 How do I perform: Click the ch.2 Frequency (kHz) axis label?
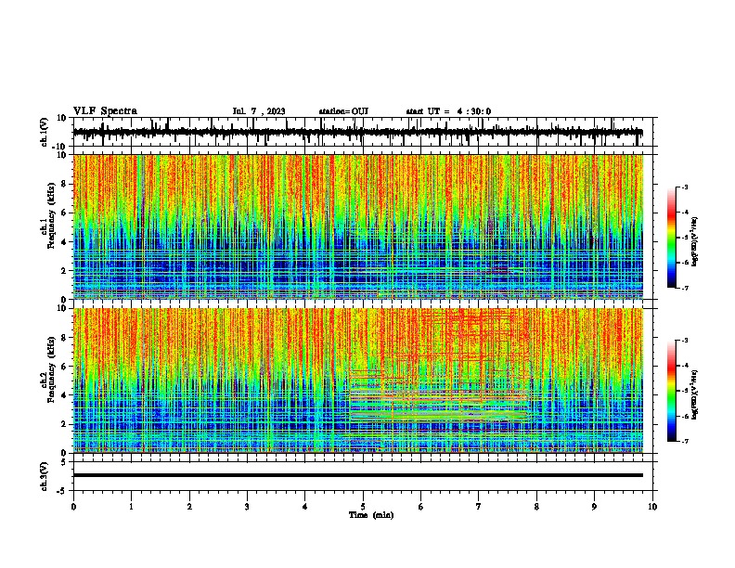48,369
